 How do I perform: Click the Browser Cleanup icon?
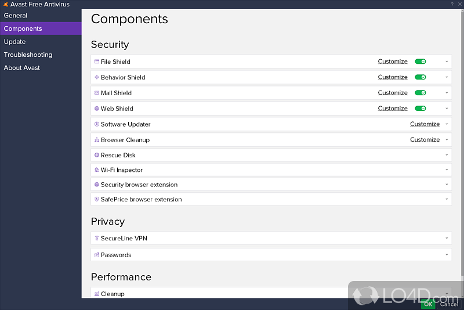tap(96, 140)
